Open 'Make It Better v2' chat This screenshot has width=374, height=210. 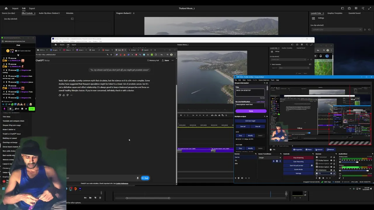tap(9, 129)
